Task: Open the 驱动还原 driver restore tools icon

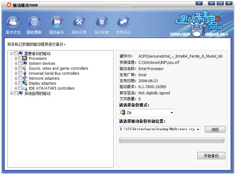Action: click(x=79, y=22)
